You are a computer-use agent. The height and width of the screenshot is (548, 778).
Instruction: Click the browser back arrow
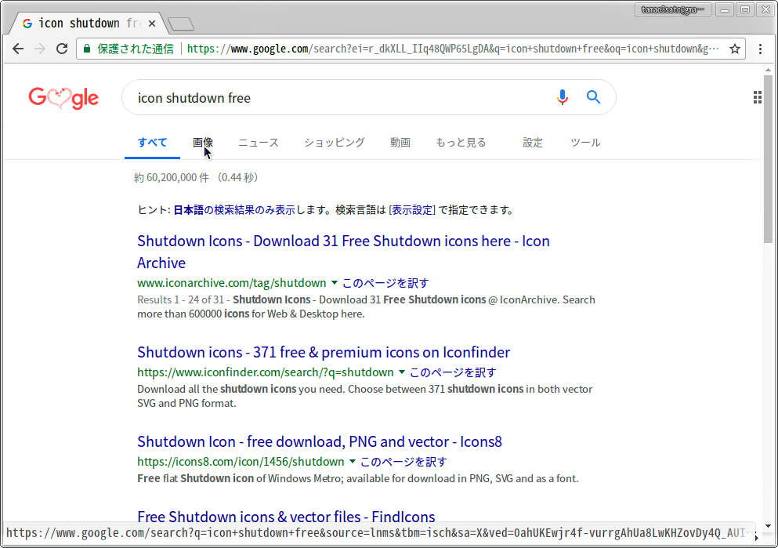point(18,49)
